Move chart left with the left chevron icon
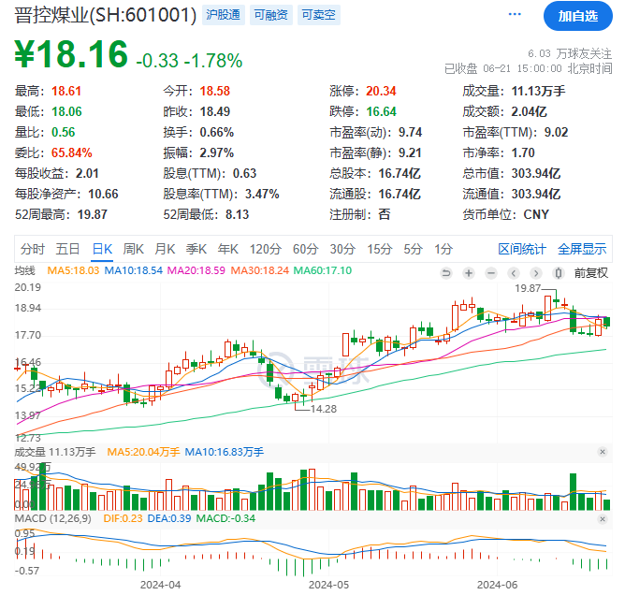 tap(514, 273)
